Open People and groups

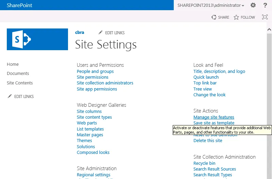95,72
